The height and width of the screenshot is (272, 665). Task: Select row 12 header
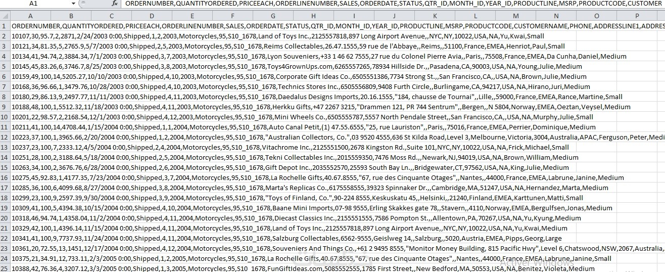pyautogui.click(x=5, y=137)
